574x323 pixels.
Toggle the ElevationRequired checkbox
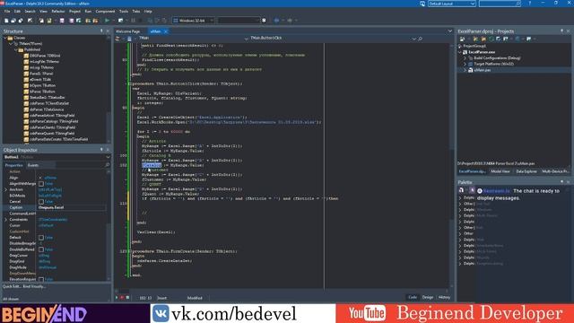pyautogui.click(x=41, y=279)
